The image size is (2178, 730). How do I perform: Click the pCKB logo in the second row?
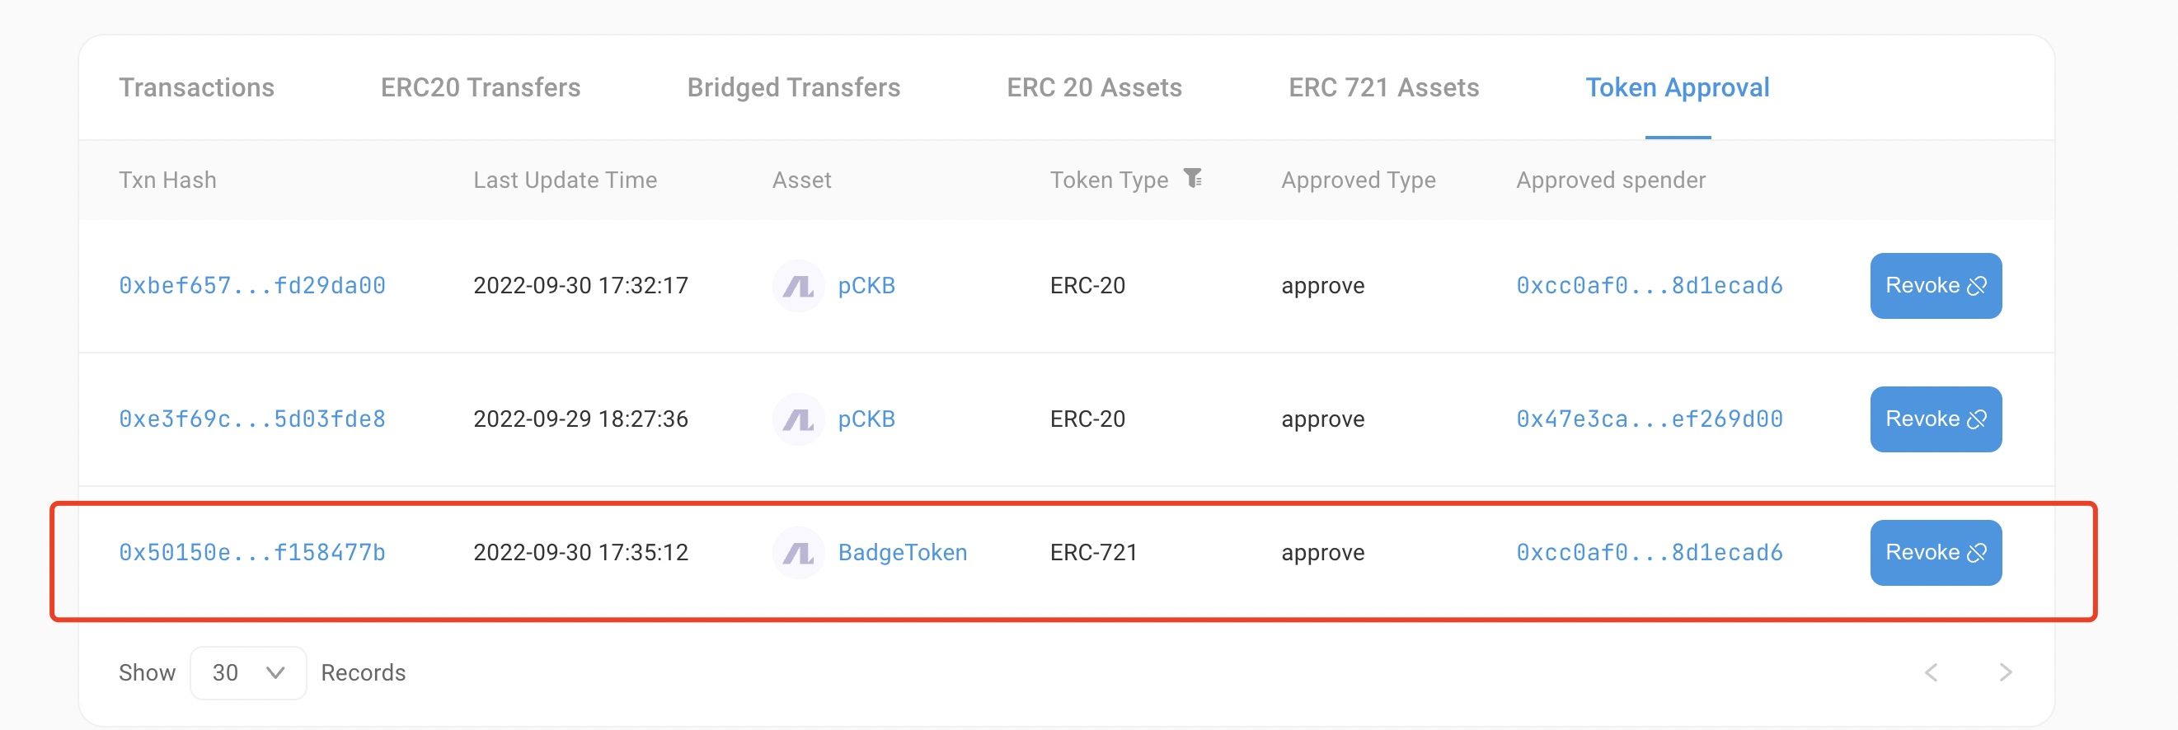coord(798,419)
